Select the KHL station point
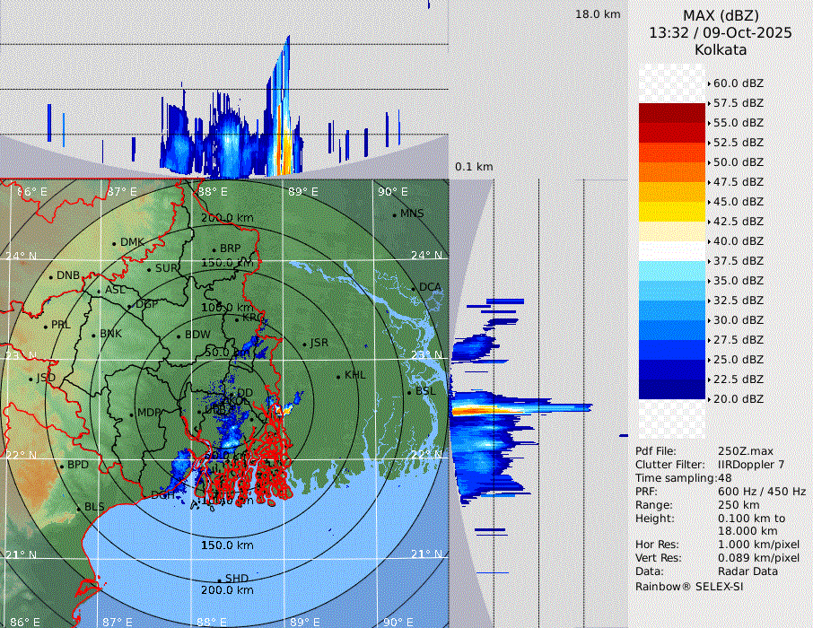 [x=338, y=376]
